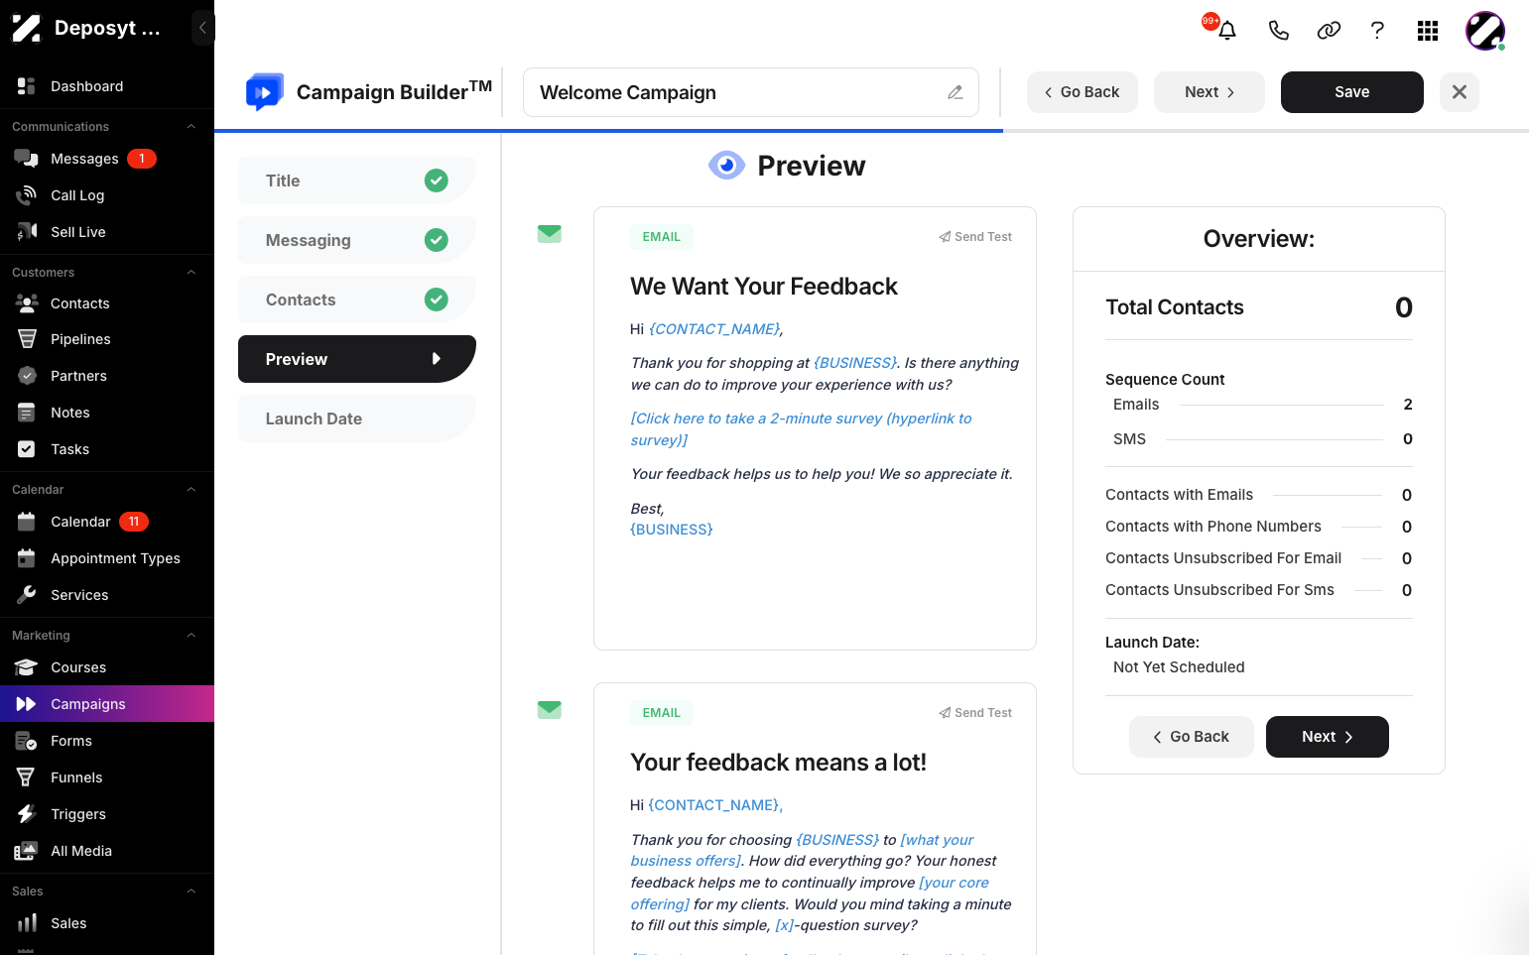Open the link chain icon in header
Screen dimensions: 1529x955
1329,31
